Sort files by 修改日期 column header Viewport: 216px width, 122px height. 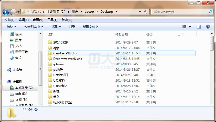(122, 34)
